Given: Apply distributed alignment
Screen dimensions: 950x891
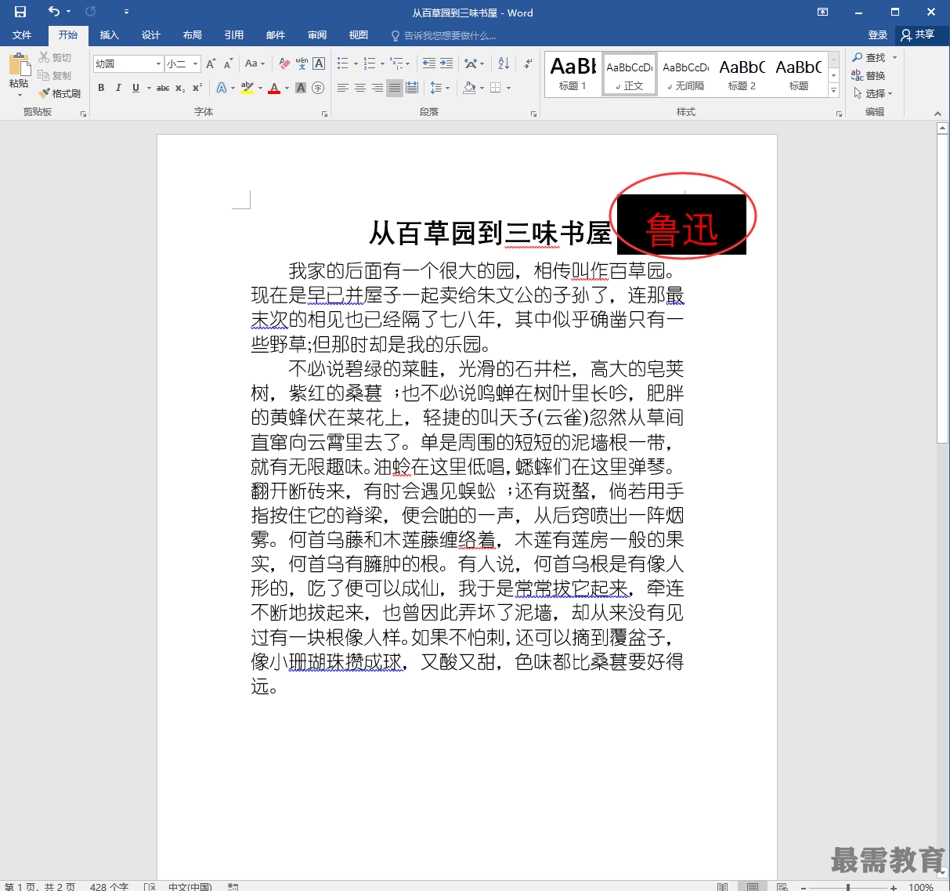Looking at the screenshot, I should point(412,88).
